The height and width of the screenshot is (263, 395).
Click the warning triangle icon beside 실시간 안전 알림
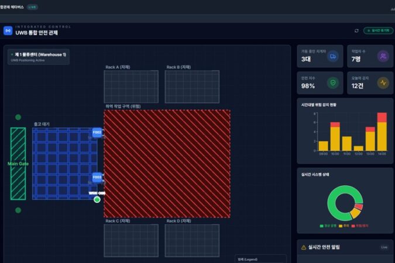(x=303, y=248)
